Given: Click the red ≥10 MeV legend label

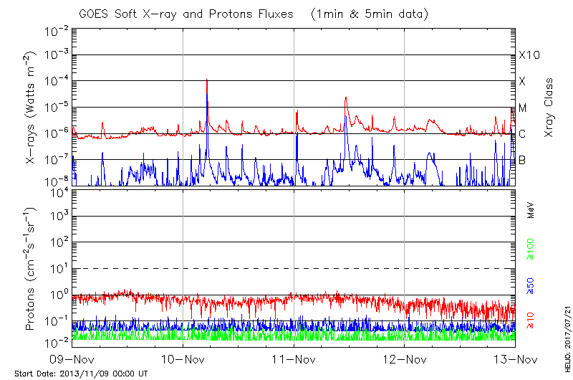Looking at the screenshot, I should (531, 322).
